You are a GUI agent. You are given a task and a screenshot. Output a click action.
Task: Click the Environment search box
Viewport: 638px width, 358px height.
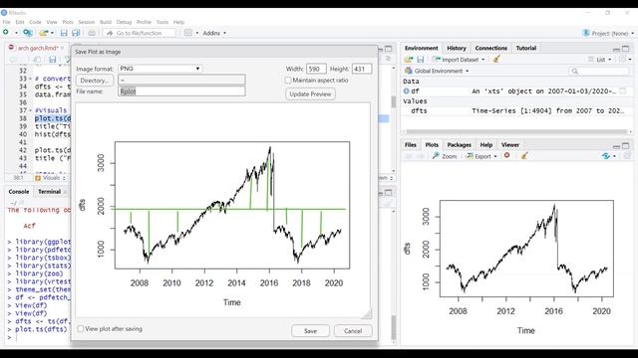tap(598, 71)
